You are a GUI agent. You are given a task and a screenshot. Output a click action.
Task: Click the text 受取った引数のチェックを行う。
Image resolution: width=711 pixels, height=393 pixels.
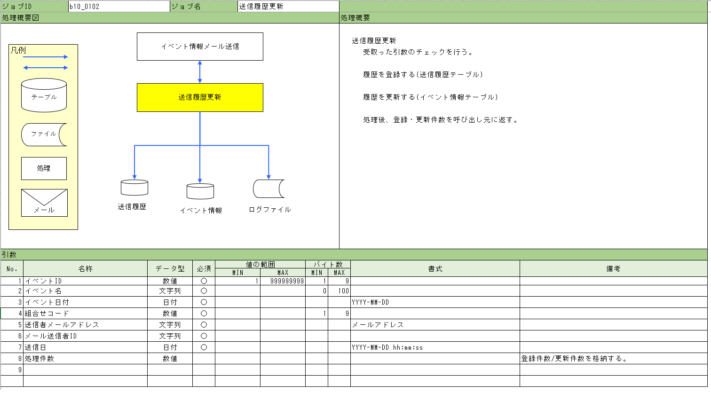click(x=418, y=52)
